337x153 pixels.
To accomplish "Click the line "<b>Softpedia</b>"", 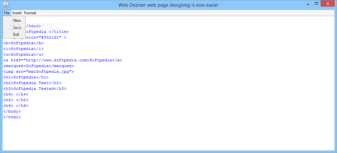I will [23, 43].
